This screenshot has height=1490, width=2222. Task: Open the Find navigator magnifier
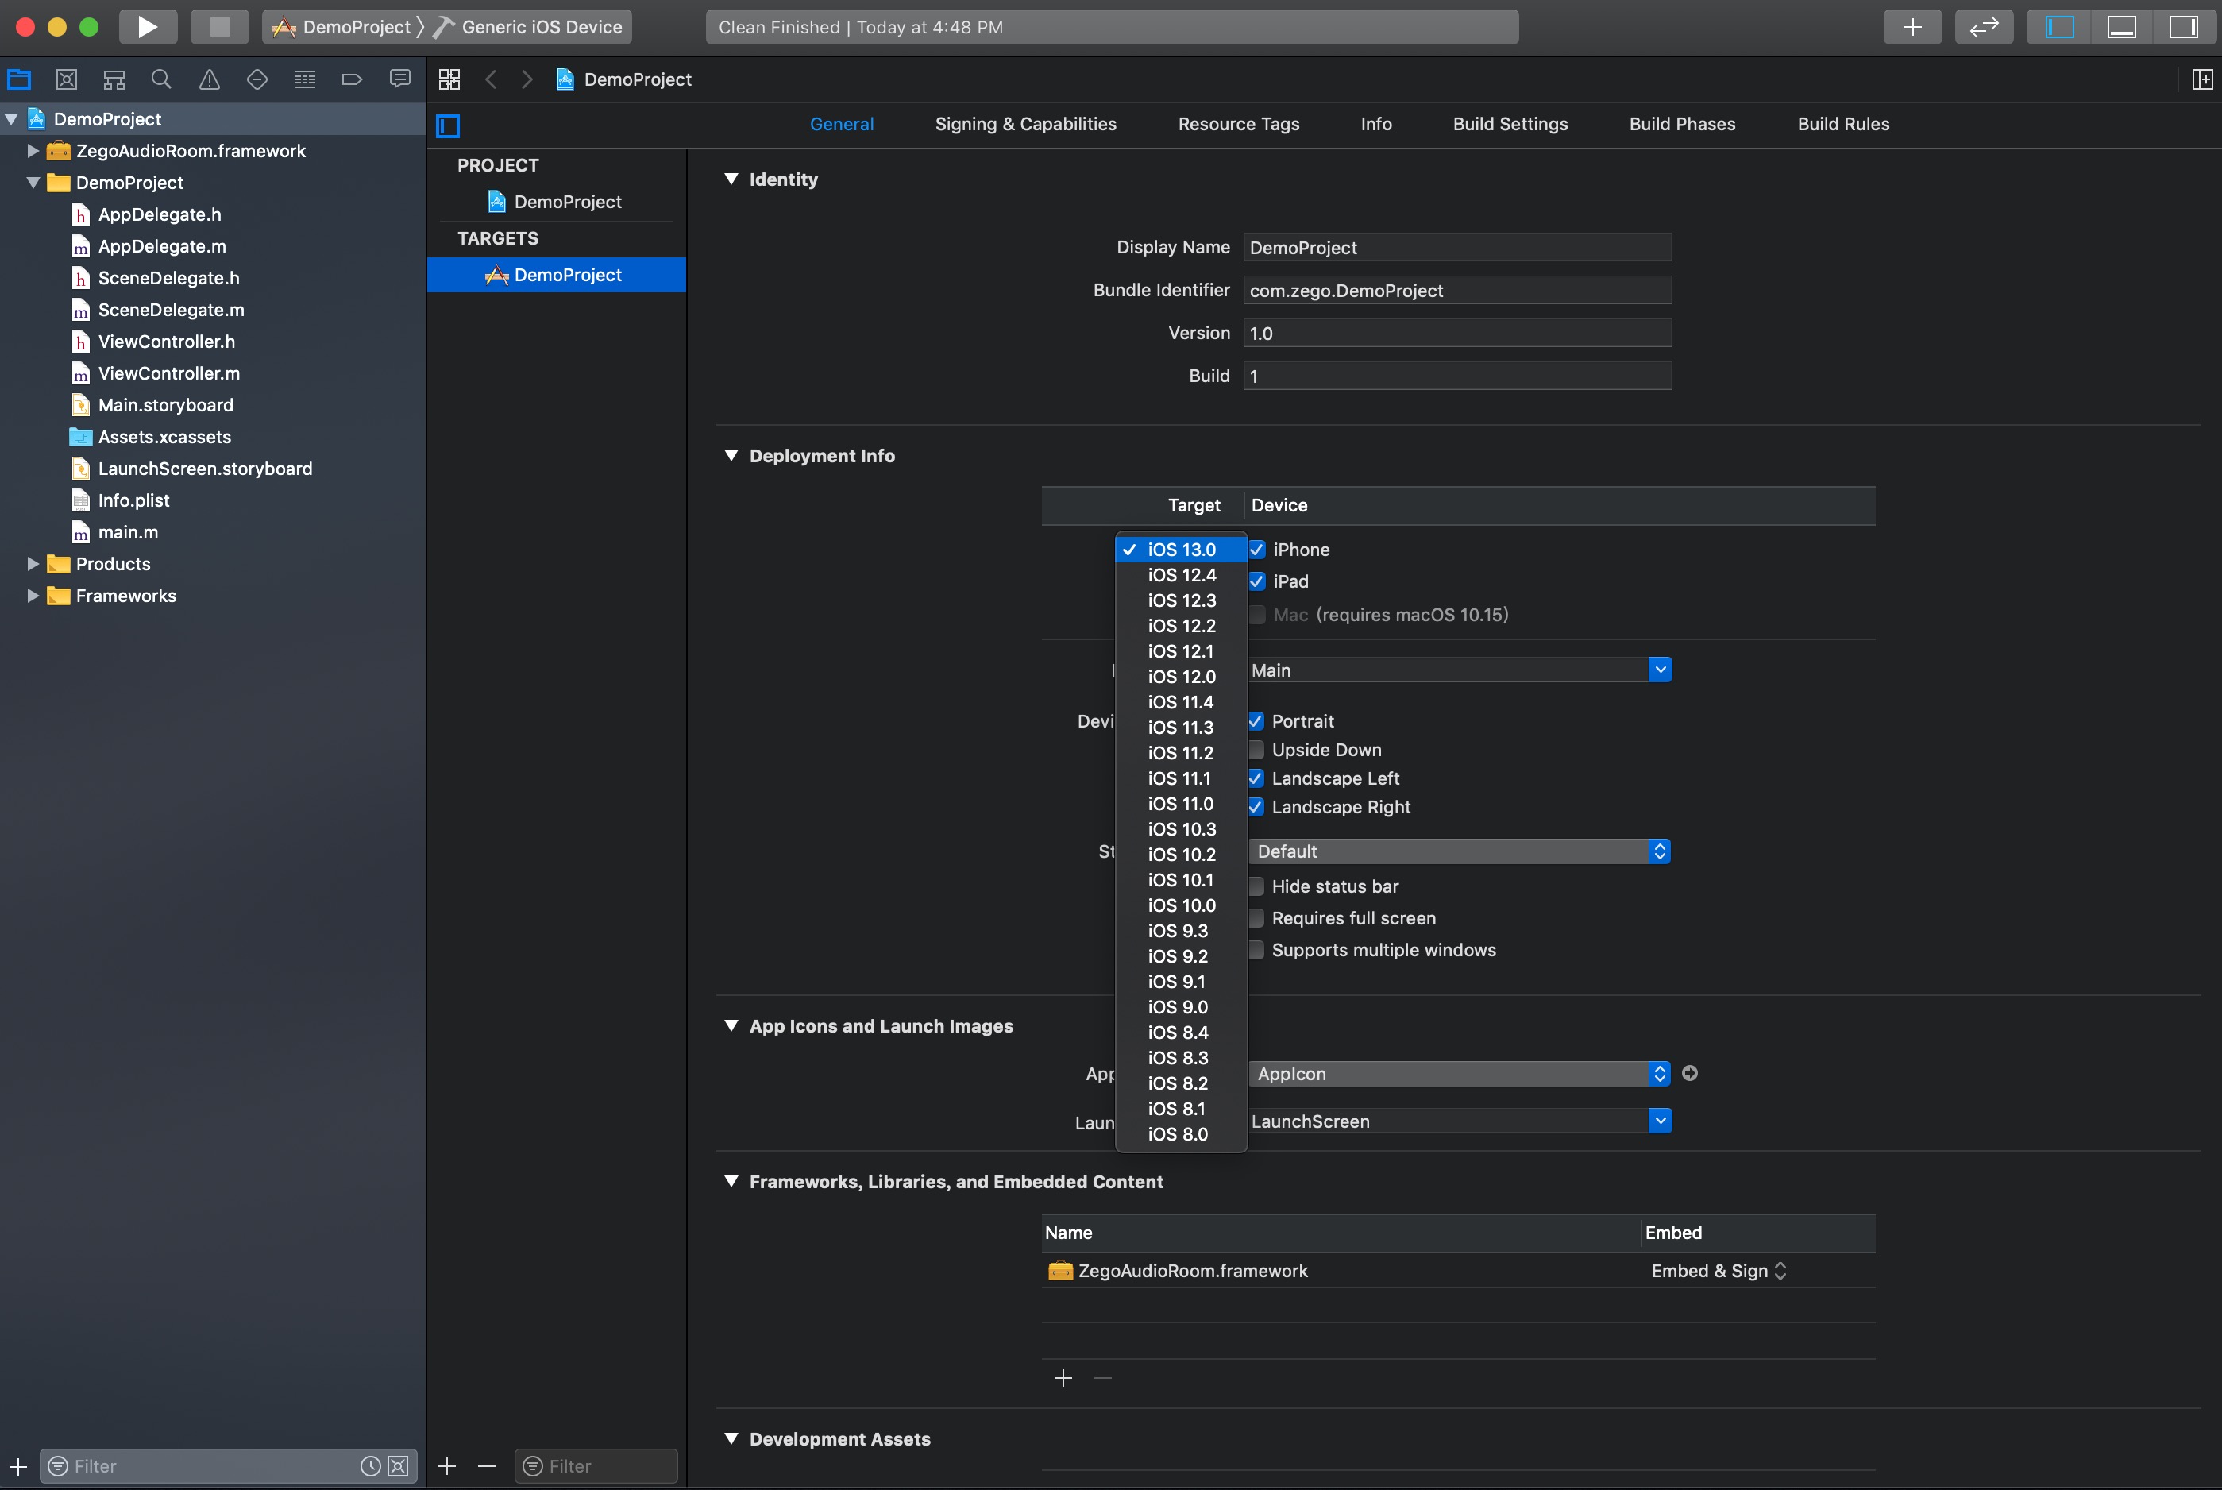click(x=161, y=79)
